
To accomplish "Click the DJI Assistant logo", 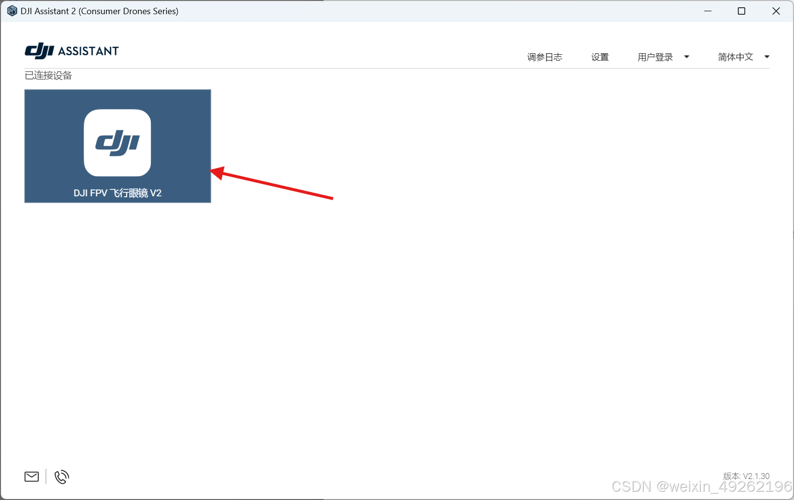I will 72,51.
